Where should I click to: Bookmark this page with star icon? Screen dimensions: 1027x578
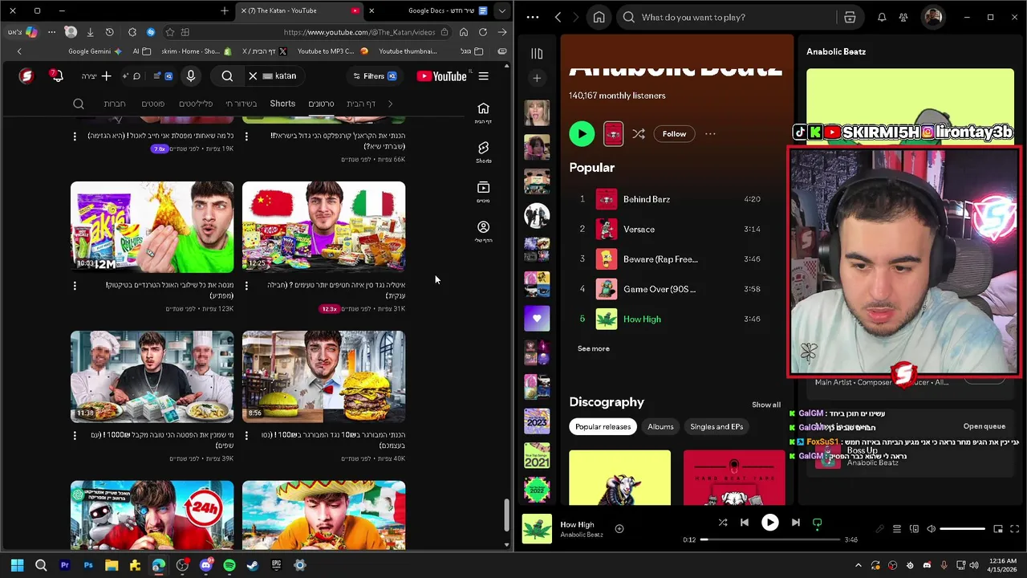170,32
